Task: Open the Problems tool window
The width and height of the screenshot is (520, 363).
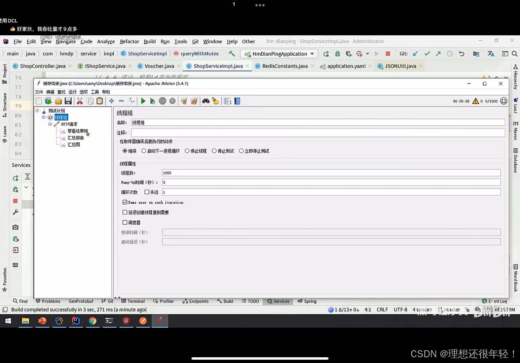Action: [48, 301]
